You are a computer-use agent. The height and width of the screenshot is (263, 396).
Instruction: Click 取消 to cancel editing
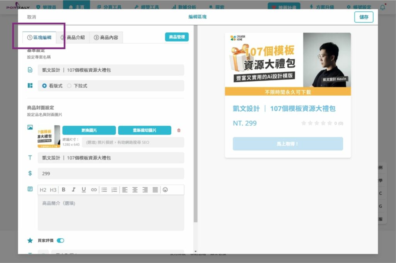32,17
